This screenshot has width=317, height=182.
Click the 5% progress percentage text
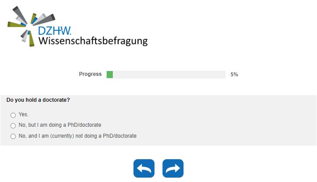click(234, 75)
